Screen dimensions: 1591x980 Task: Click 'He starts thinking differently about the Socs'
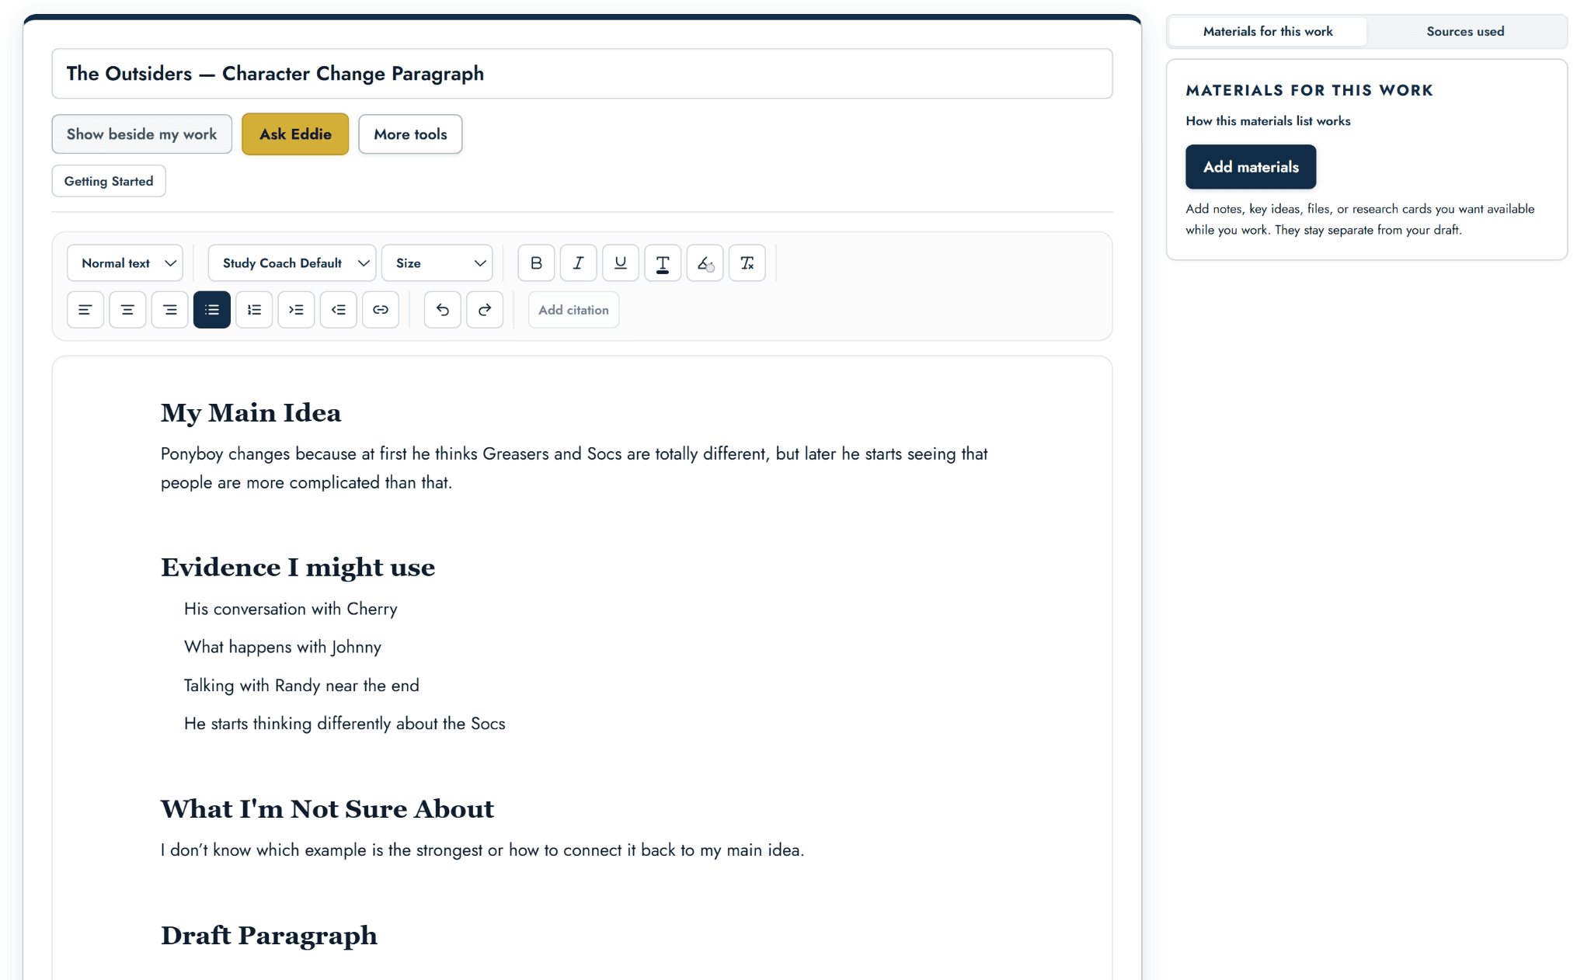[345, 723]
